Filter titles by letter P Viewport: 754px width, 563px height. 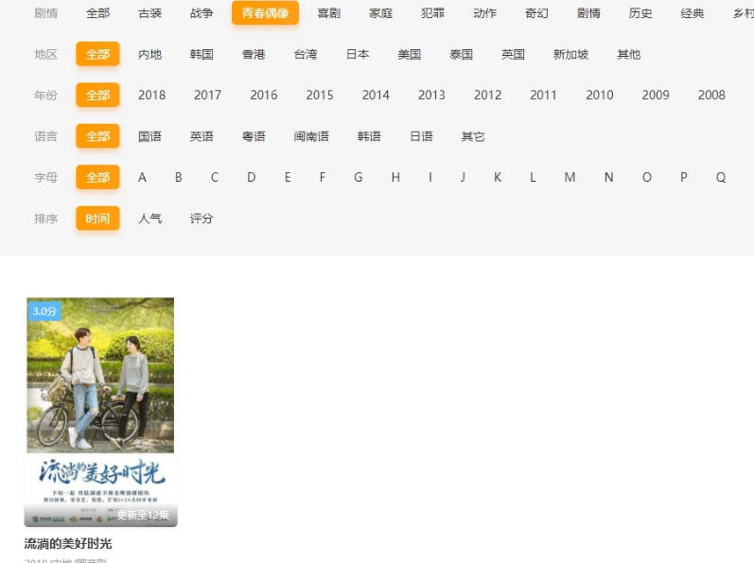683,177
